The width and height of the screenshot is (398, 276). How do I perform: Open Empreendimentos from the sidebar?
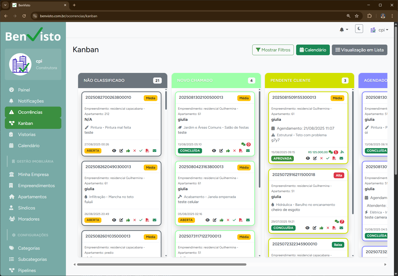coord(36,186)
